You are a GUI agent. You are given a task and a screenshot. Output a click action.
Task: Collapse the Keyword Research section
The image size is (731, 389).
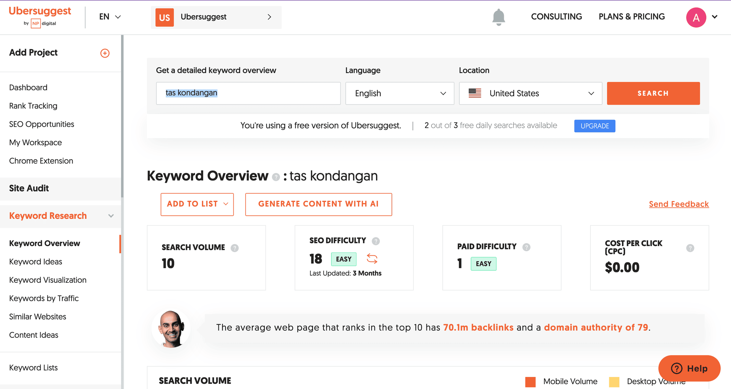point(111,216)
